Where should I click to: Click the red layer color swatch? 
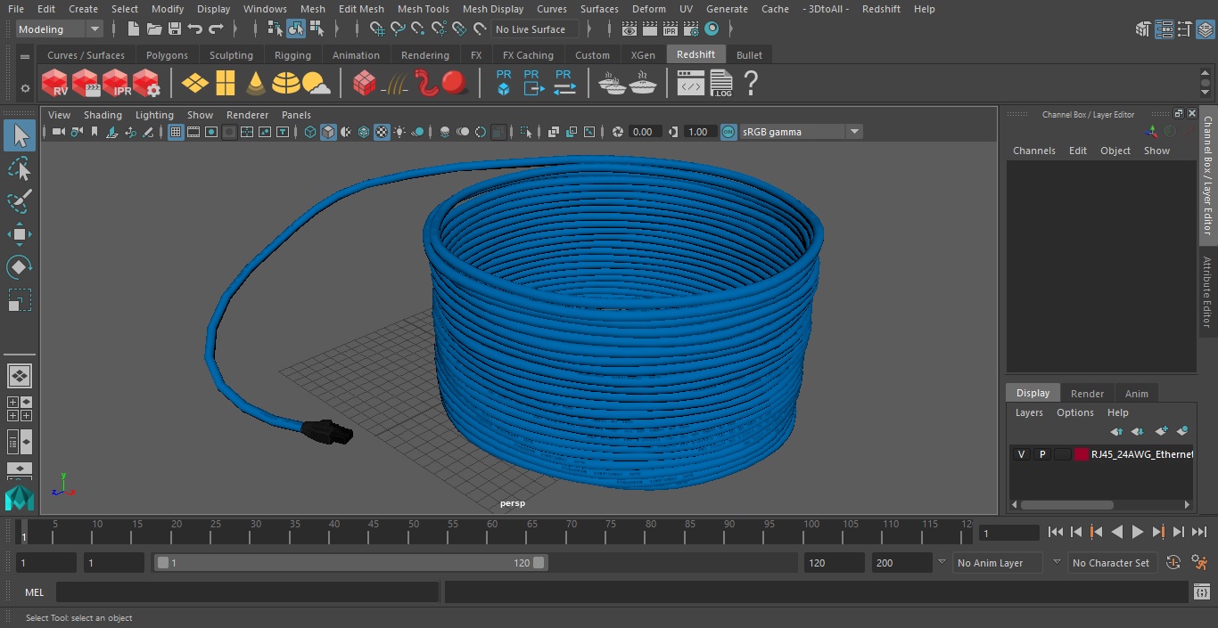pyautogui.click(x=1081, y=454)
